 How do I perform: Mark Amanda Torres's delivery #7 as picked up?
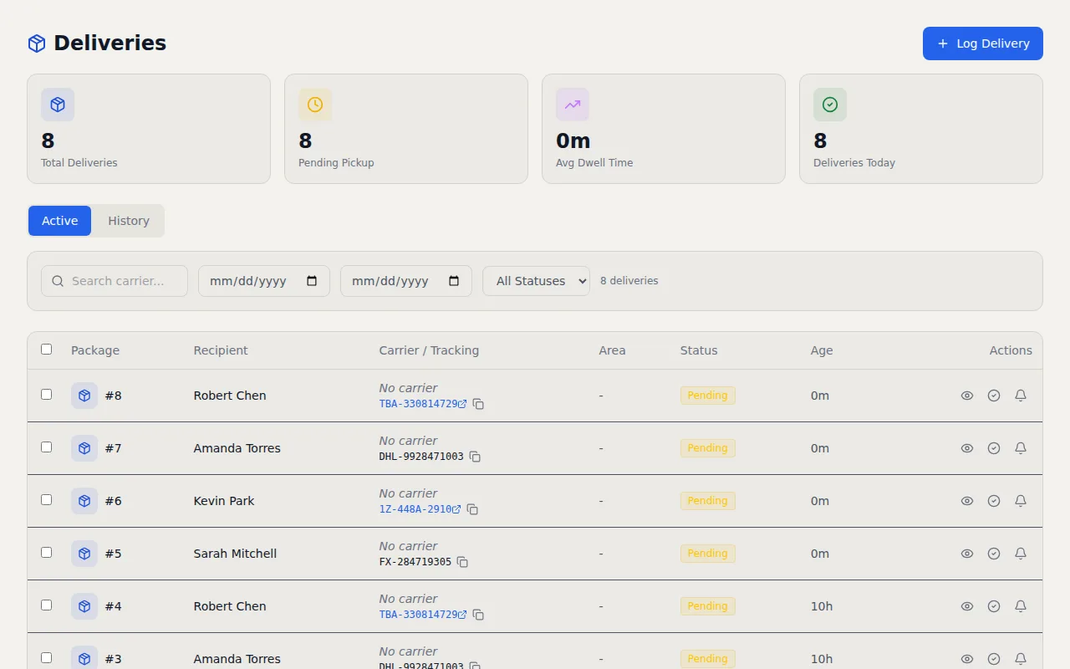tap(994, 448)
